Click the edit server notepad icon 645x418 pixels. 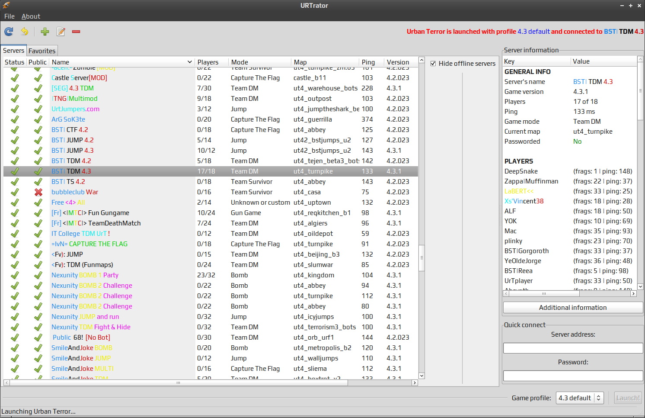[x=61, y=32]
